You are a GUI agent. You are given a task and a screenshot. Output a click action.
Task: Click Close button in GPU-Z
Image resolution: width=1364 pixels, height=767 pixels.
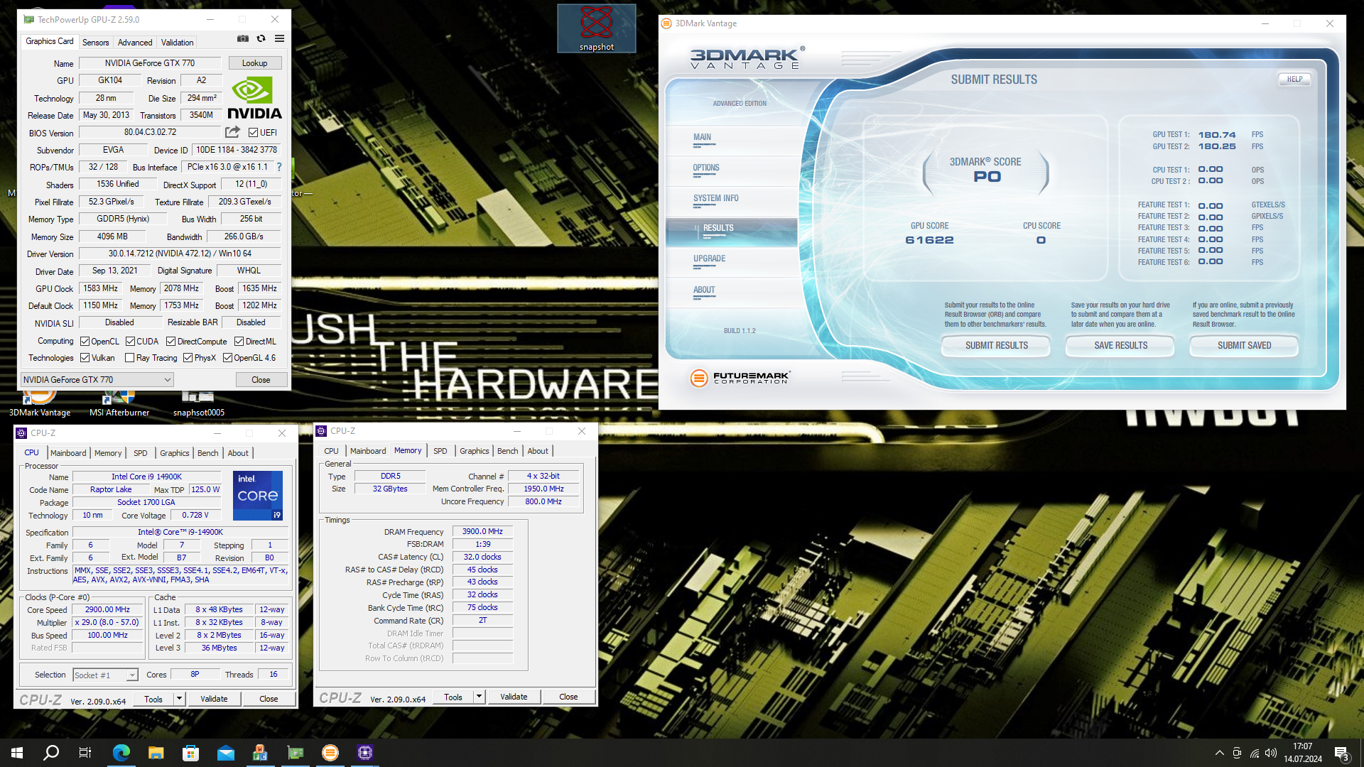261,380
